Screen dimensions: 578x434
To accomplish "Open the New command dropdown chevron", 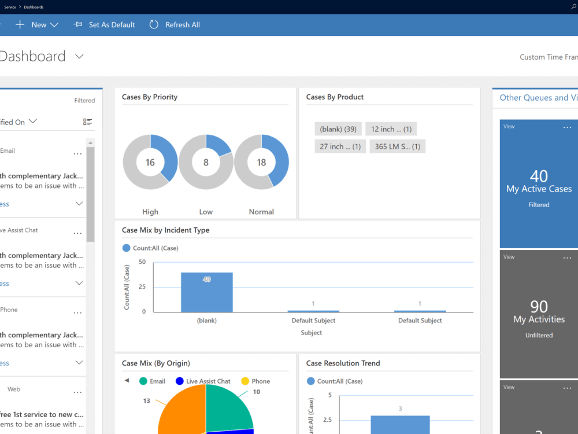I will click(54, 24).
